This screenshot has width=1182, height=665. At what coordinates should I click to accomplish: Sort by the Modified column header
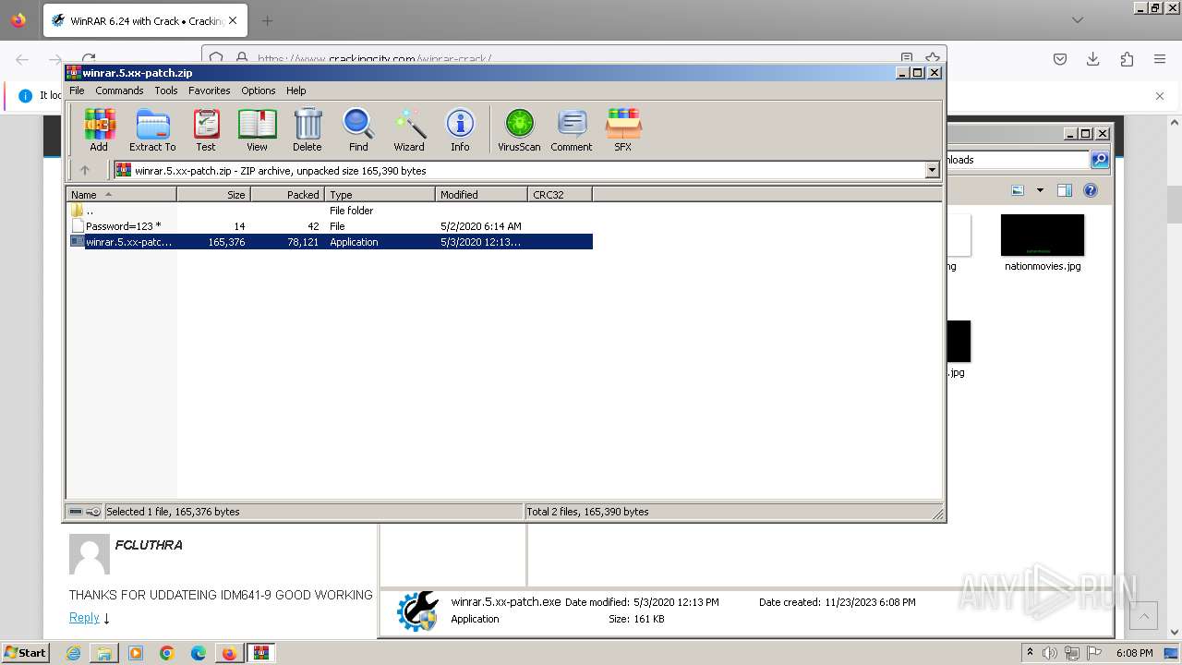pos(481,195)
